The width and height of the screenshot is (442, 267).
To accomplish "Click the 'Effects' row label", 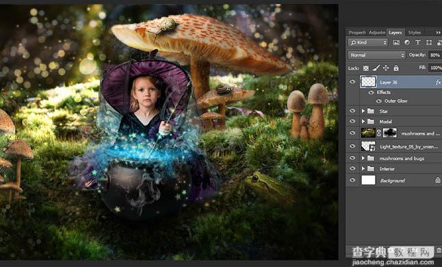I will click(383, 92).
